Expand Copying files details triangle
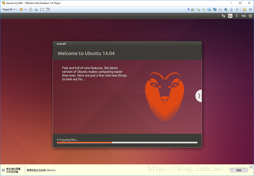 pyautogui.click(x=58, y=140)
